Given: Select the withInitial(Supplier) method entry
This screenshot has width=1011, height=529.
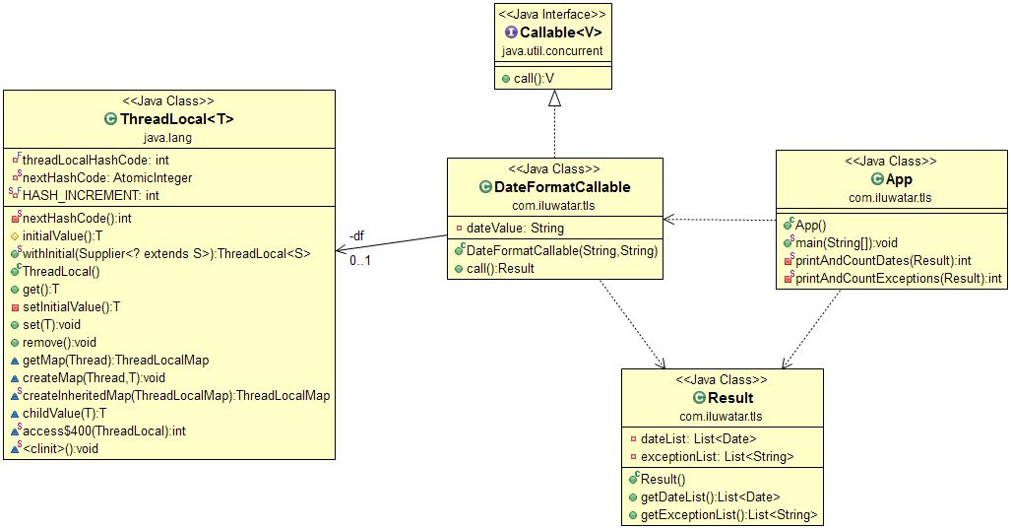Looking at the screenshot, I should click(165, 253).
